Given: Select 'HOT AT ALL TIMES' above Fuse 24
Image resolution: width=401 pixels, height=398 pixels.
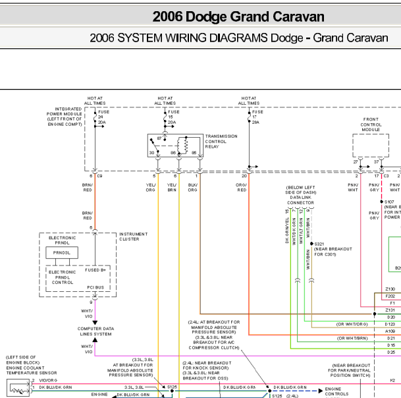Looking at the screenshot, I should pos(95,101).
